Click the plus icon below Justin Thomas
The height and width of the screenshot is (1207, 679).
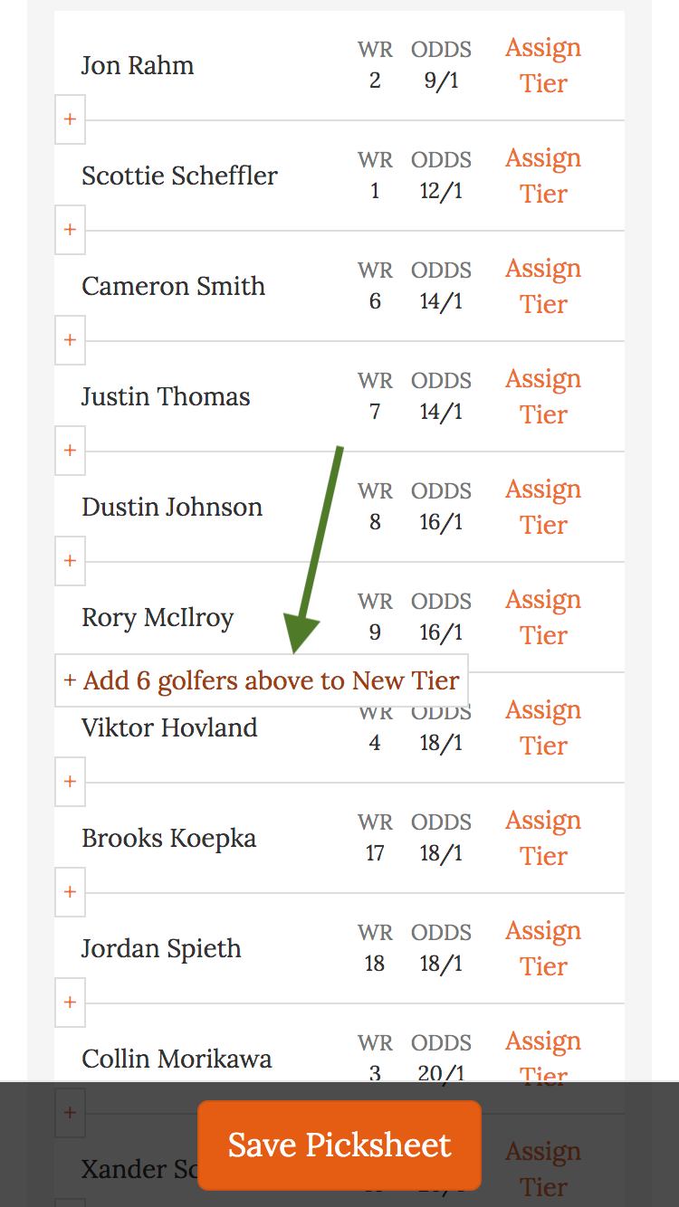[70, 451]
